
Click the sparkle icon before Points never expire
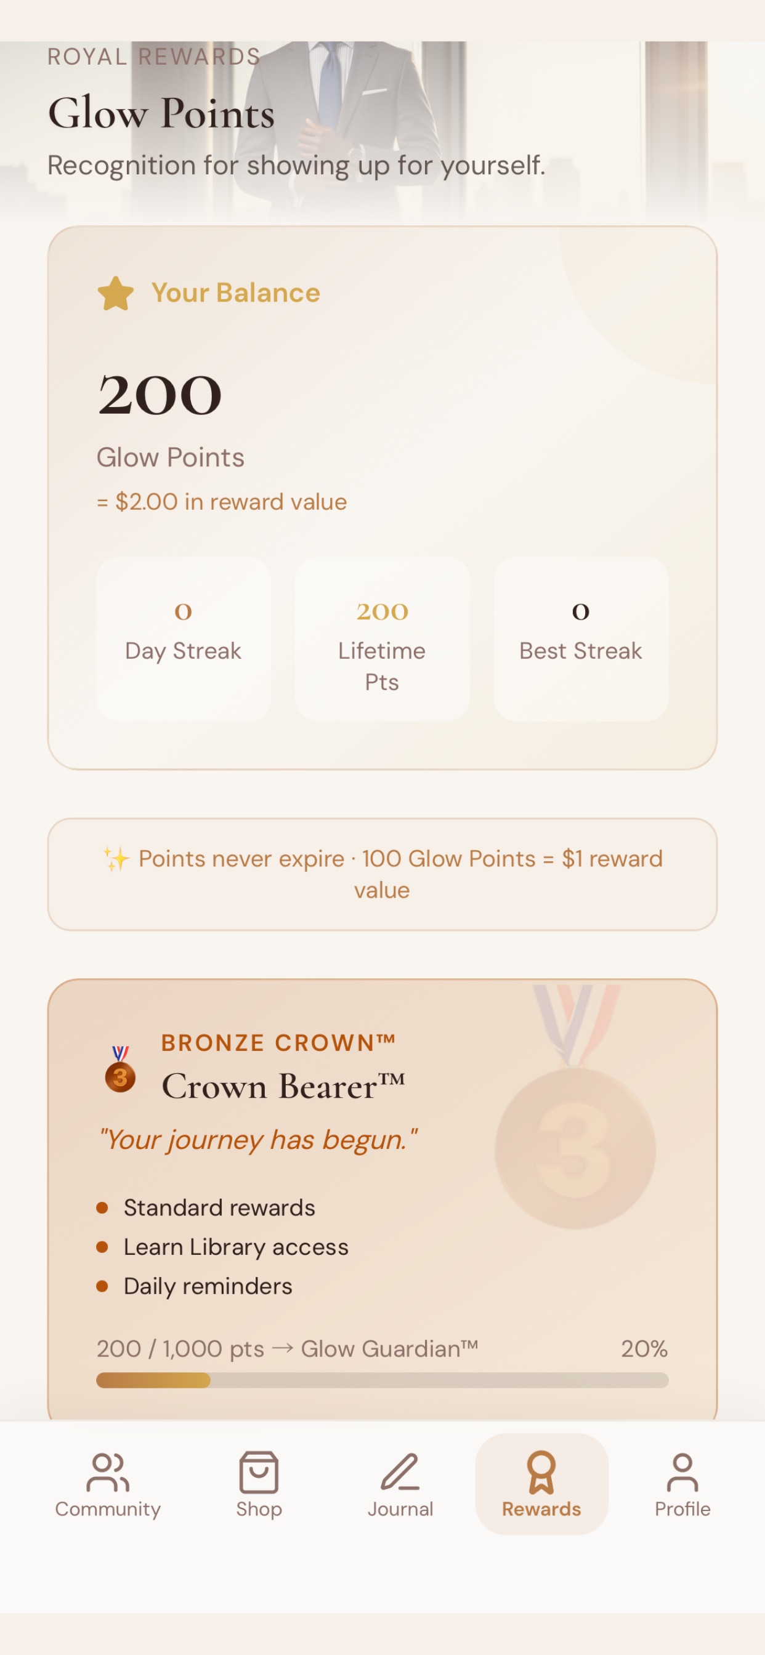coord(116,859)
